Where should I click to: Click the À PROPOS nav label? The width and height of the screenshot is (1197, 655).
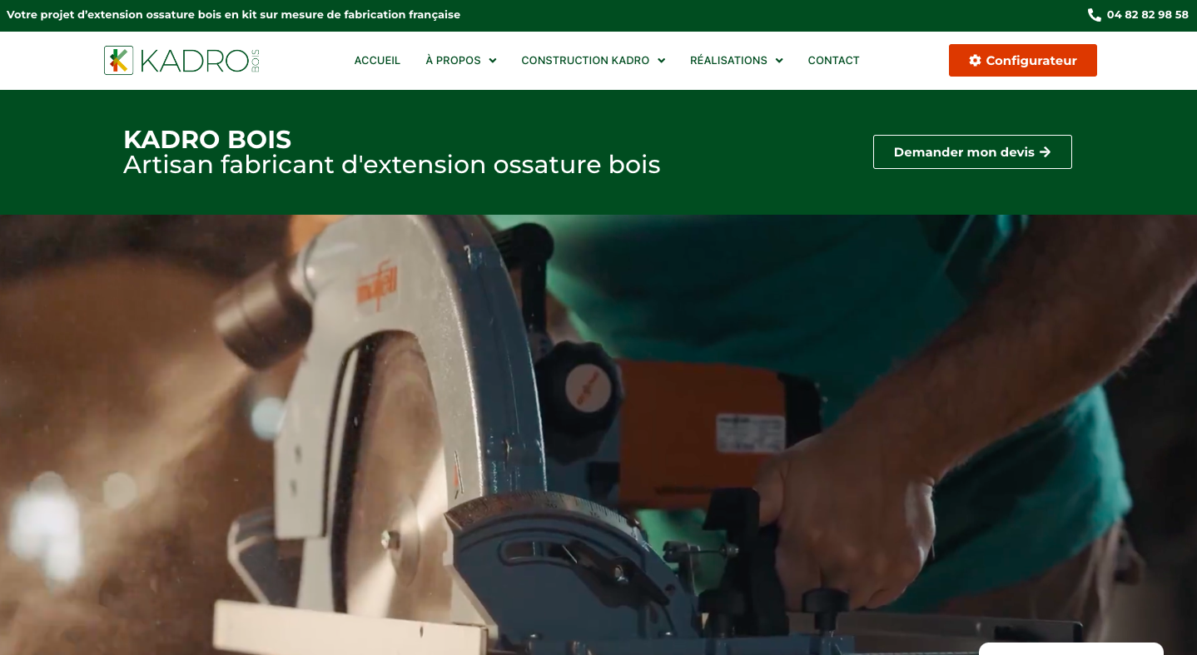(x=453, y=60)
